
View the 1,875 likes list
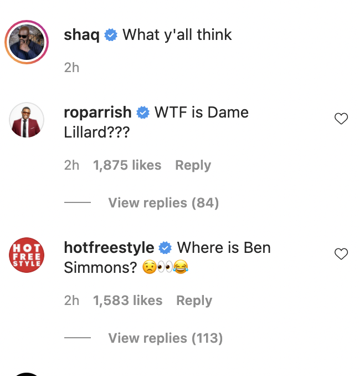pyautogui.click(x=127, y=165)
